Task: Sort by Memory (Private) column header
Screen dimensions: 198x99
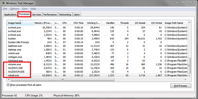Action: [43, 23]
